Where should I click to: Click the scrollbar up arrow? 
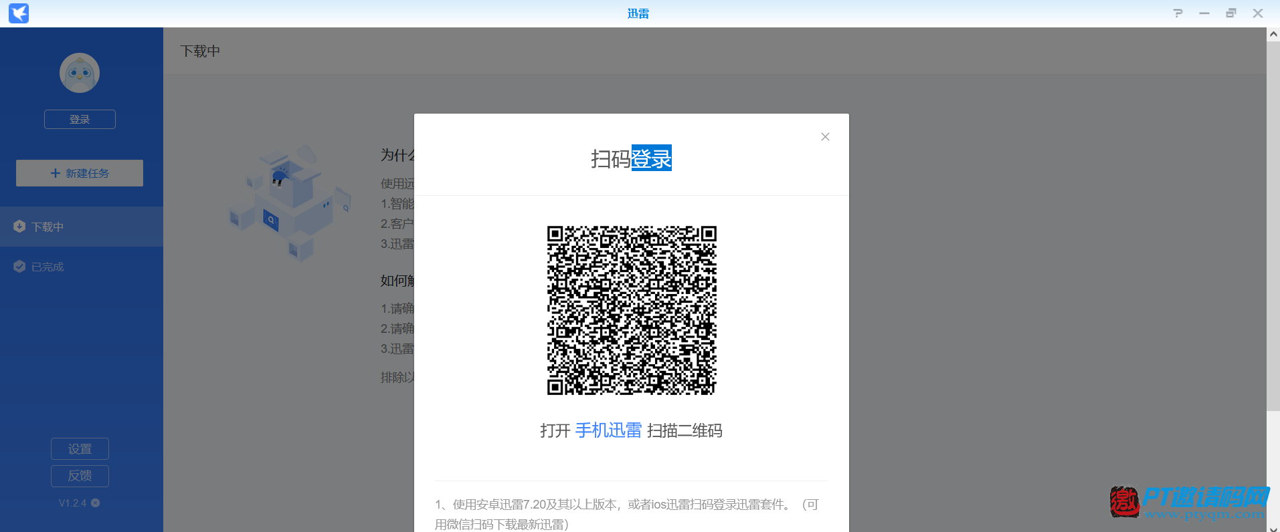1273,34
